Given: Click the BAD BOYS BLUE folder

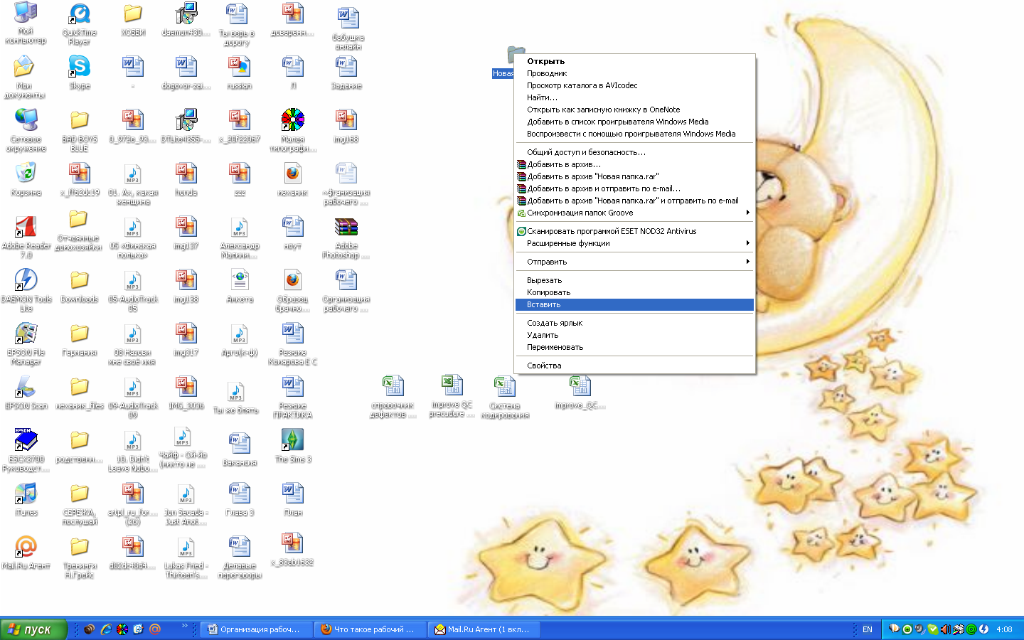Looking at the screenshot, I should pyautogui.click(x=79, y=131).
